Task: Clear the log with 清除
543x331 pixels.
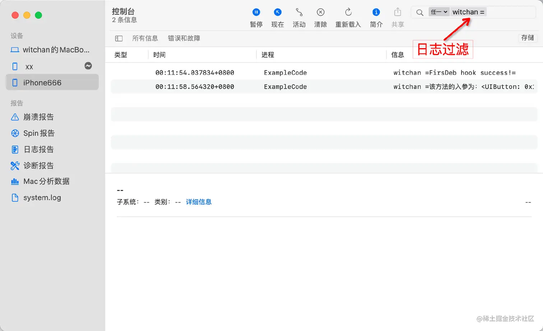Action: [x=320, y=18]
